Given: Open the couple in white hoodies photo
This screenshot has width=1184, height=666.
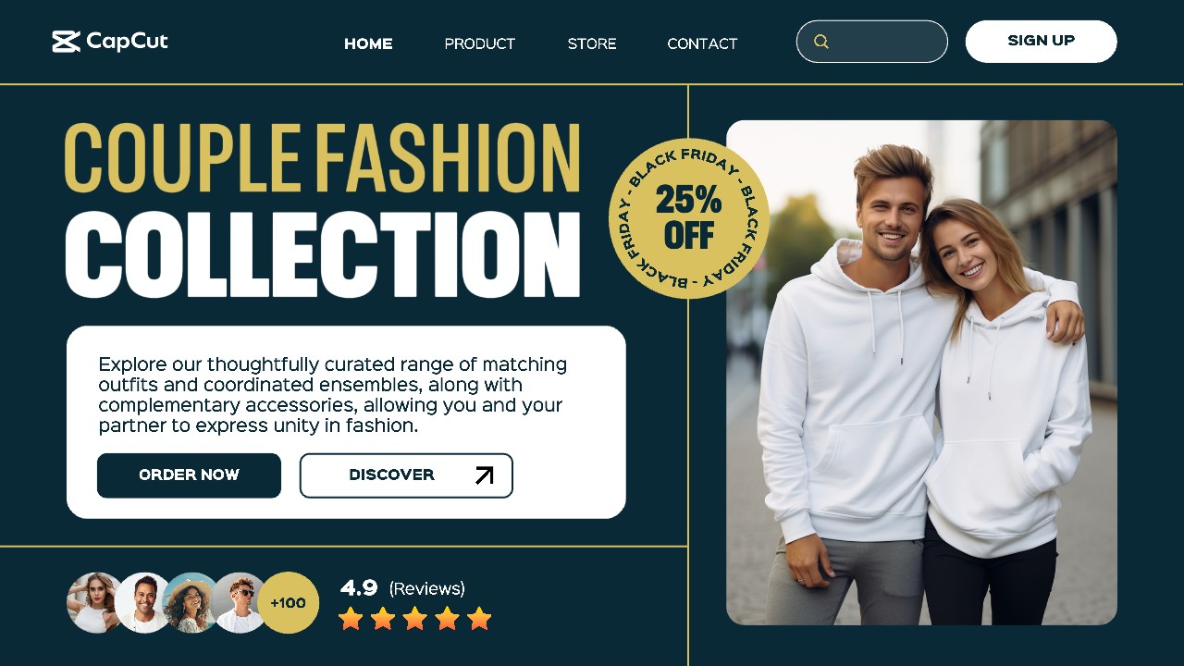Looking at the screenshot, I should (921, 372).
